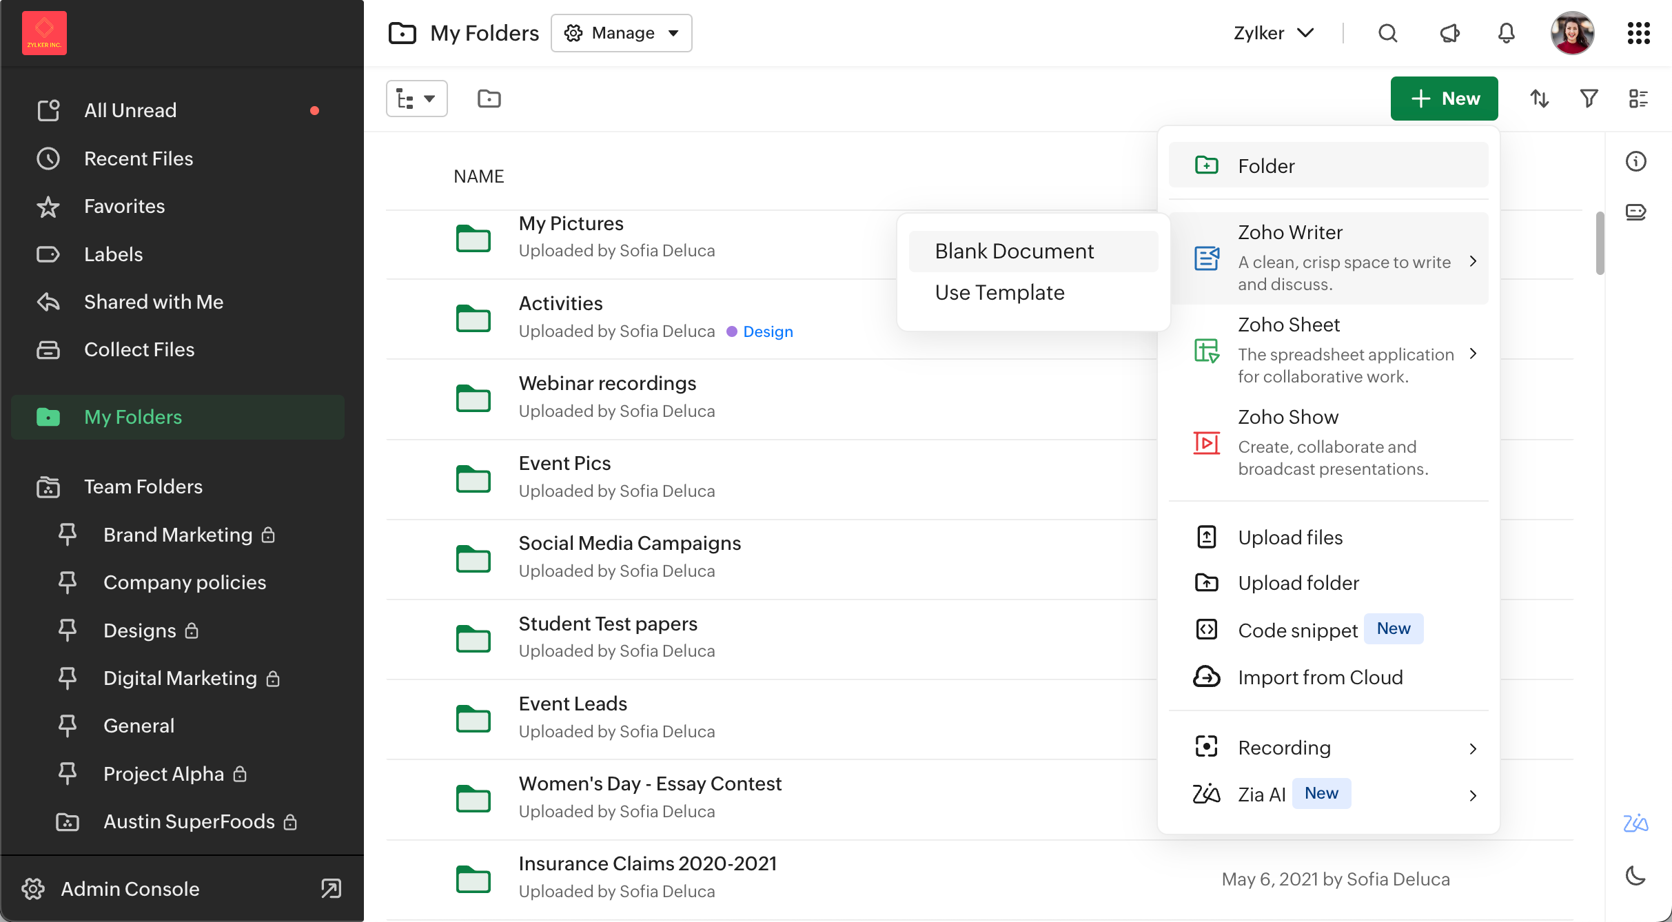Click the new folder toolbar icon
The width and height of the screenshot is (1672, 922).
point(489,99)
